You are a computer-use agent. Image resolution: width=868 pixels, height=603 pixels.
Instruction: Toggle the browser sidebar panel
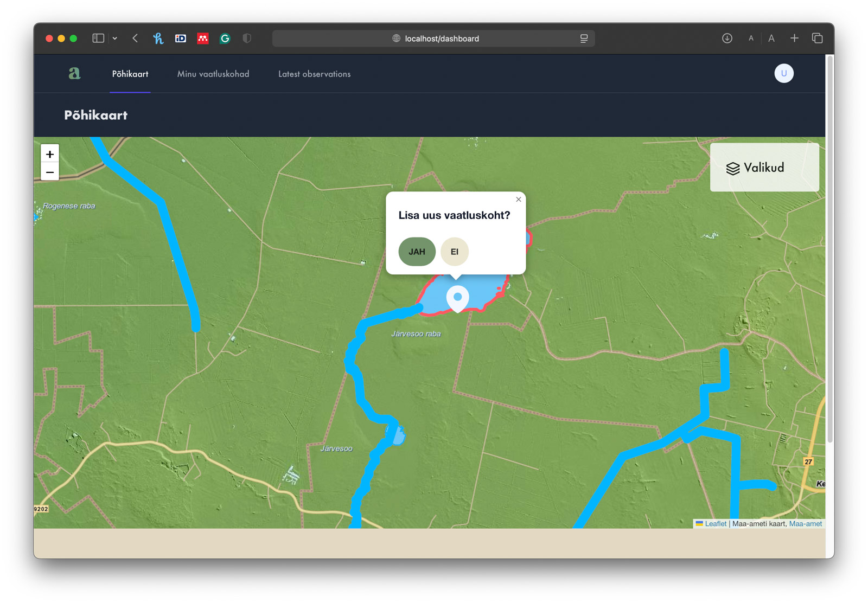98,38
